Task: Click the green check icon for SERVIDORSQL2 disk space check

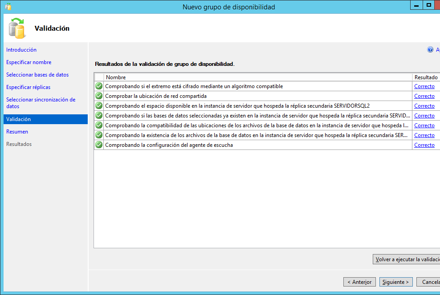Action: [x=98, y=105]
